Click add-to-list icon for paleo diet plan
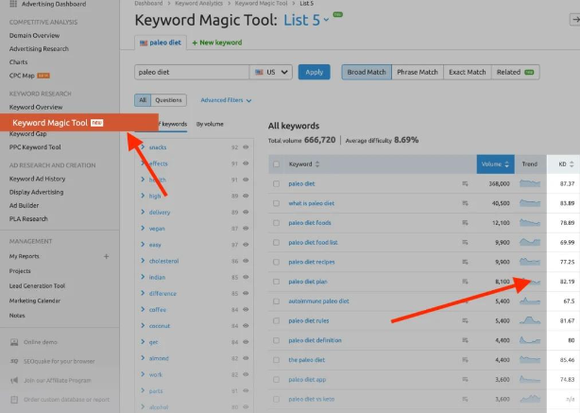580x413 pixels. point(465,282)
